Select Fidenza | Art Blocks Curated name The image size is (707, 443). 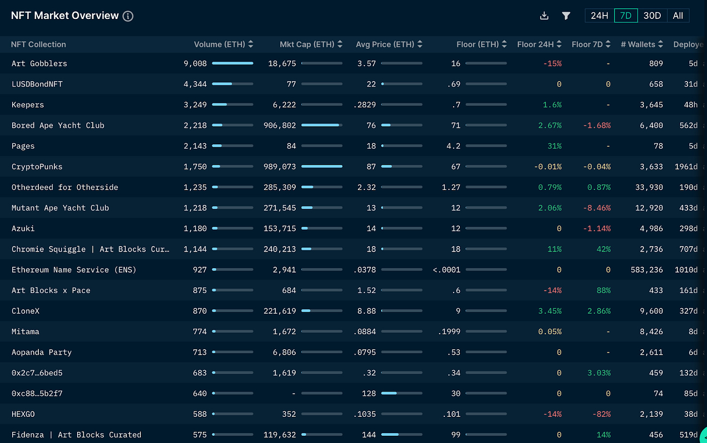[x=76, y=435]
